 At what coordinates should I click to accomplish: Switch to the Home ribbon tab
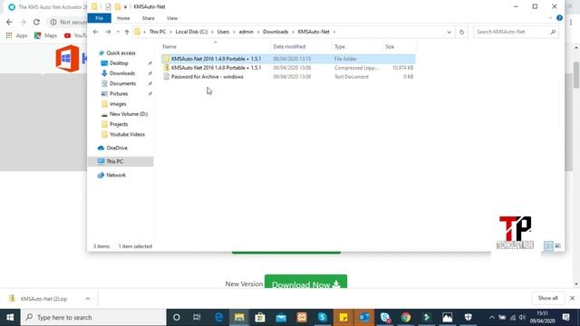coord(123,18)
